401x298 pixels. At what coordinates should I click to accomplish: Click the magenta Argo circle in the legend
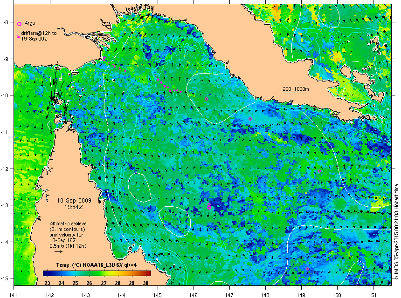click(x=19, y=24)
